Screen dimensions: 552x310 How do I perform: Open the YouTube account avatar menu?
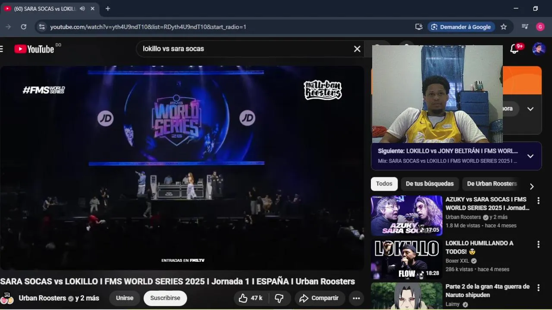pyautogui.click(x=539, y=49)
